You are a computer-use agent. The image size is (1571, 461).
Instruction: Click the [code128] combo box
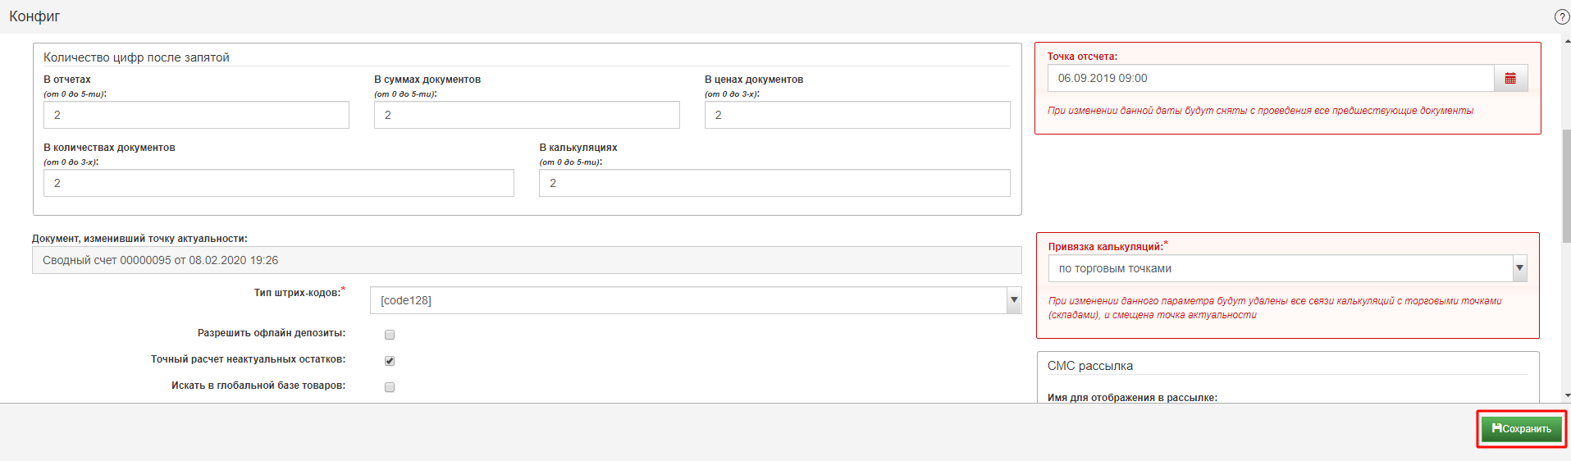(687, 300)
